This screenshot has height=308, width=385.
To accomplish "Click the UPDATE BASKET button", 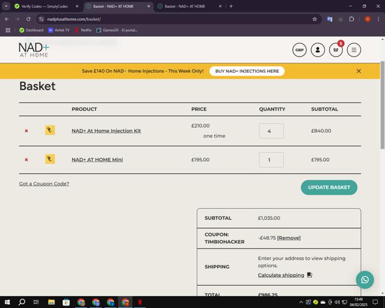I will 329,188.
